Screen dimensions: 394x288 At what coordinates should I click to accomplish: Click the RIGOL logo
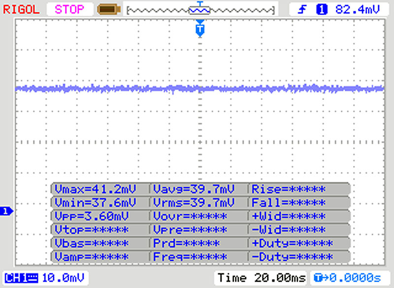click(21, 9)
